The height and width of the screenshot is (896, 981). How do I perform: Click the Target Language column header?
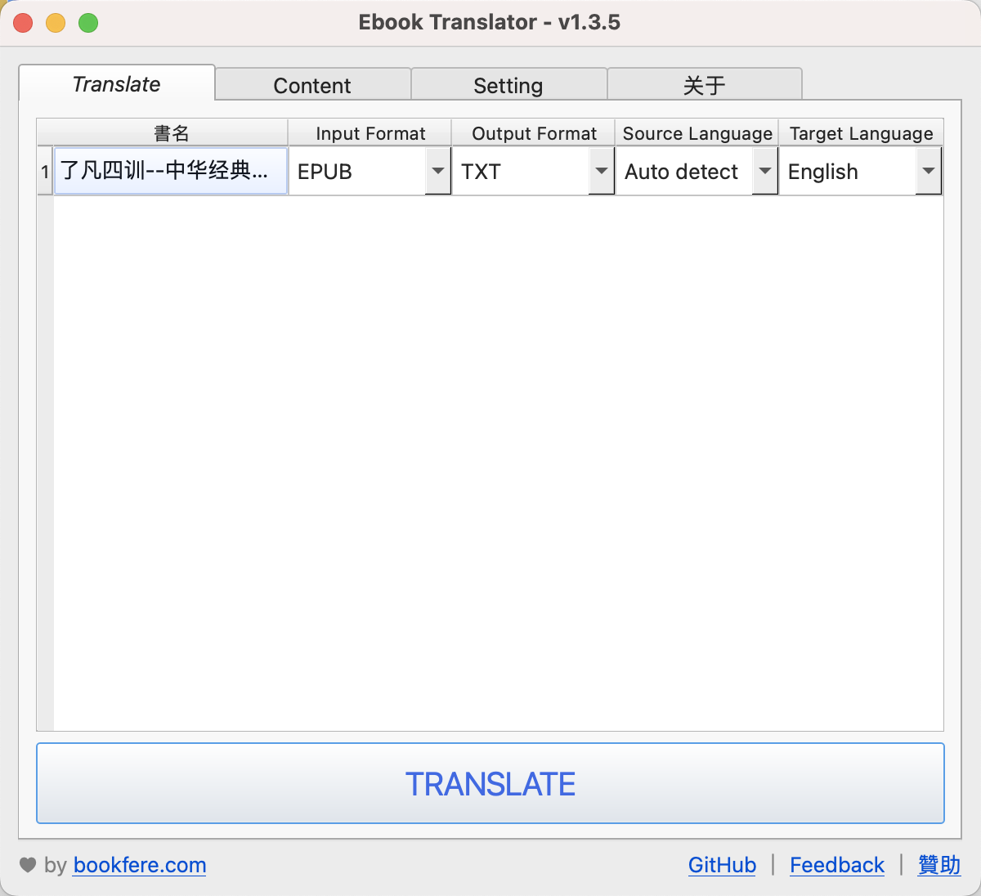861,133
